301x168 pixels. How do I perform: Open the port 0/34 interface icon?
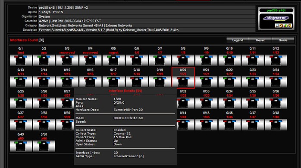pos(229,103)
